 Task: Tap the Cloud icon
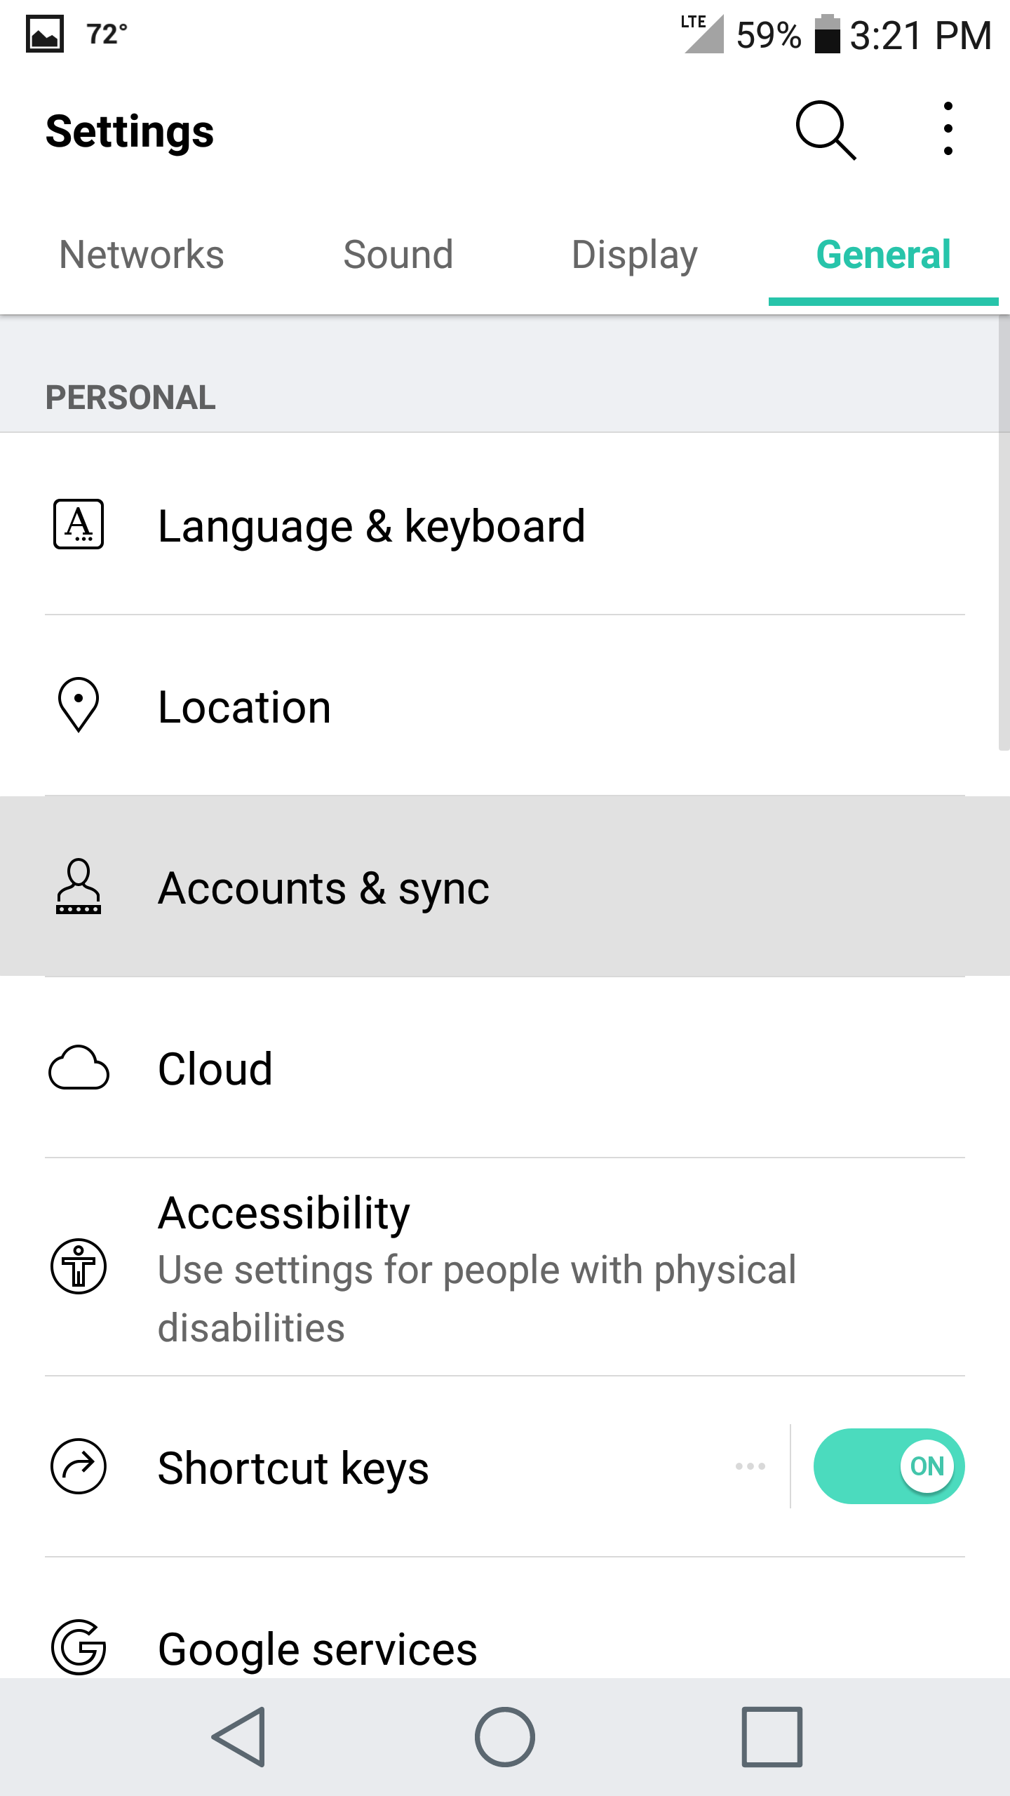(79, 1068)
